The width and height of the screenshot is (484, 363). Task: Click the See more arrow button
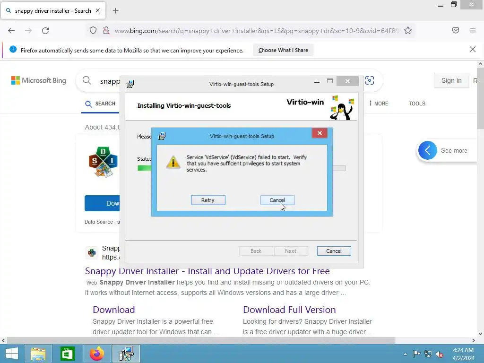427,150
